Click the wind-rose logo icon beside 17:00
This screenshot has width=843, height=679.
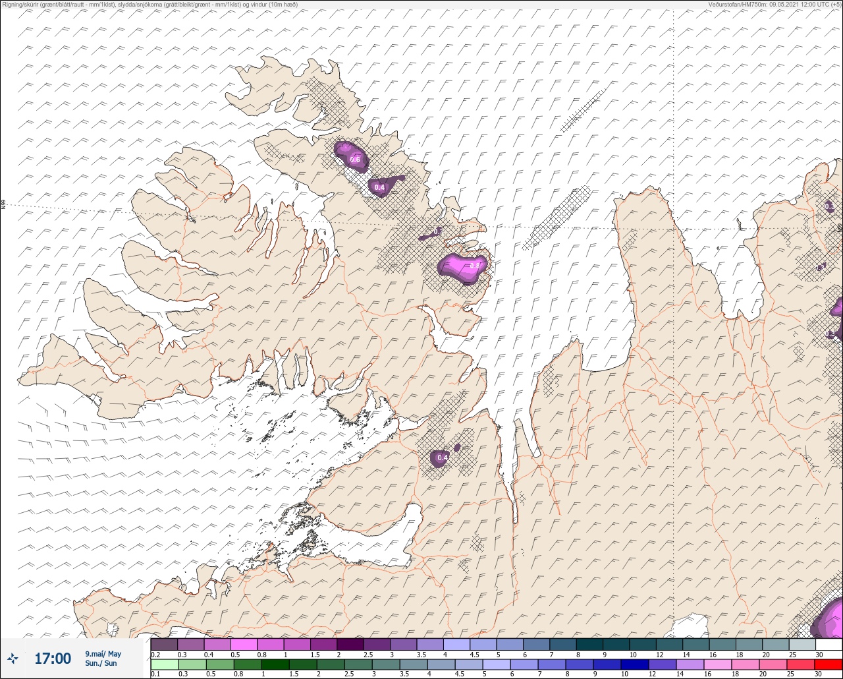coord(13,658)
